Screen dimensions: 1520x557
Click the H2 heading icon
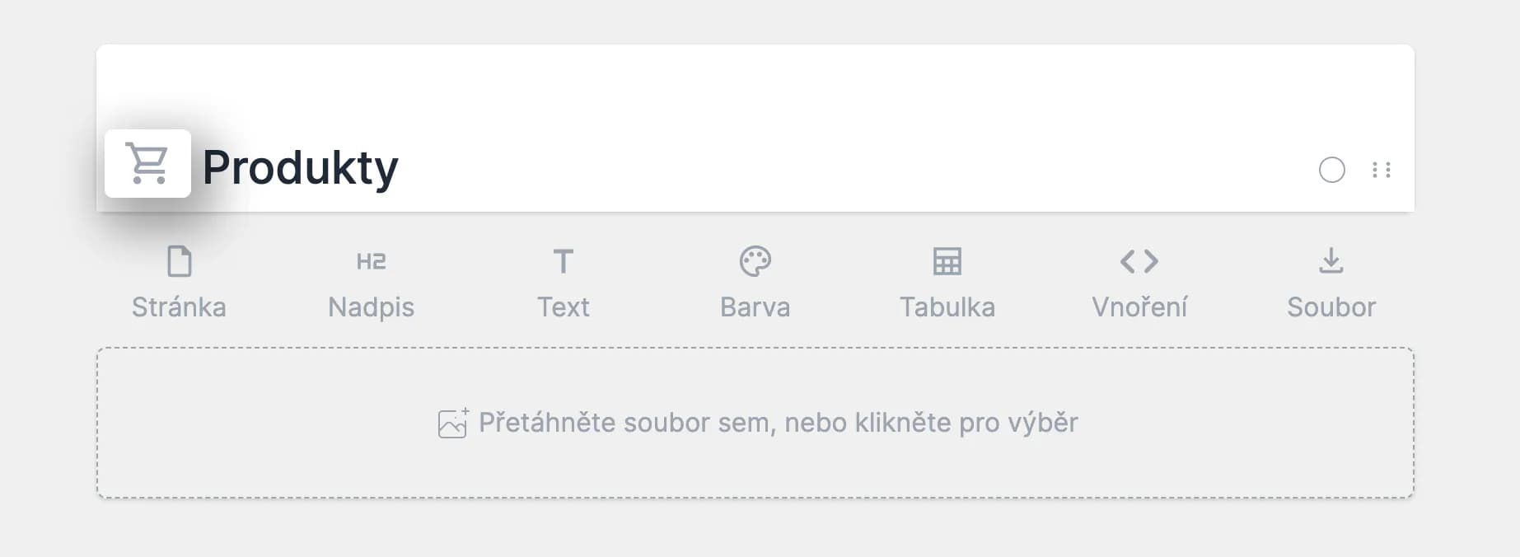pyautogui.click(x=371, y=261)
